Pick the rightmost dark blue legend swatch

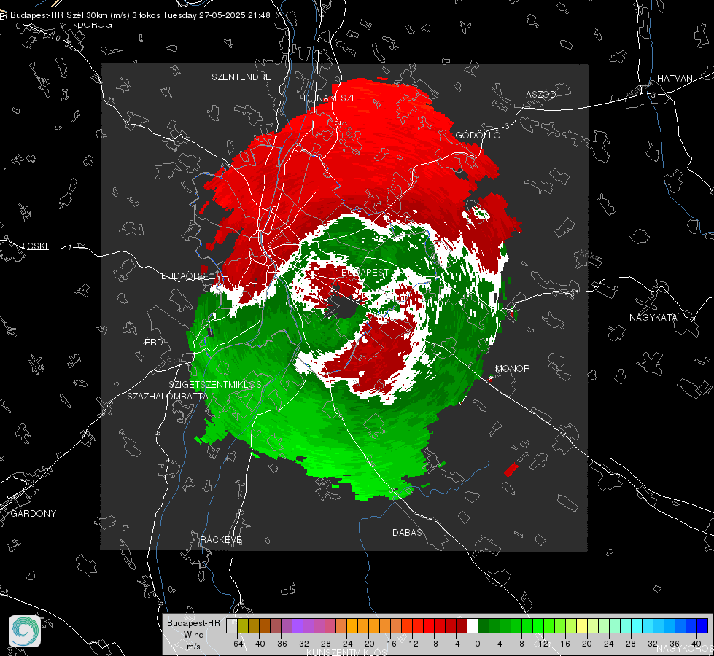(702, 625)
